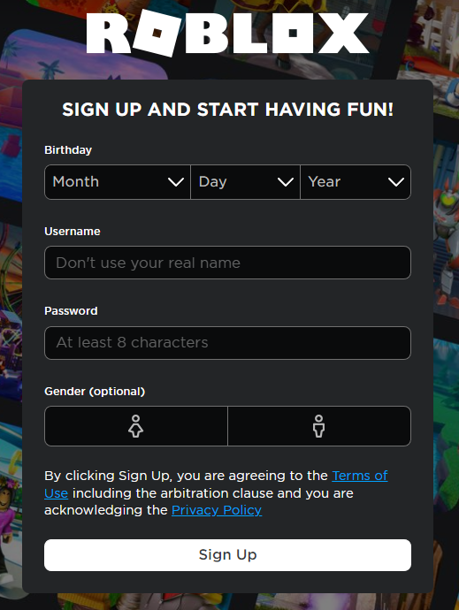This screenshot has height=610, width=459.
Task: Focus the Password field saying At least 8 characters
Action: (x=228, y=343)
